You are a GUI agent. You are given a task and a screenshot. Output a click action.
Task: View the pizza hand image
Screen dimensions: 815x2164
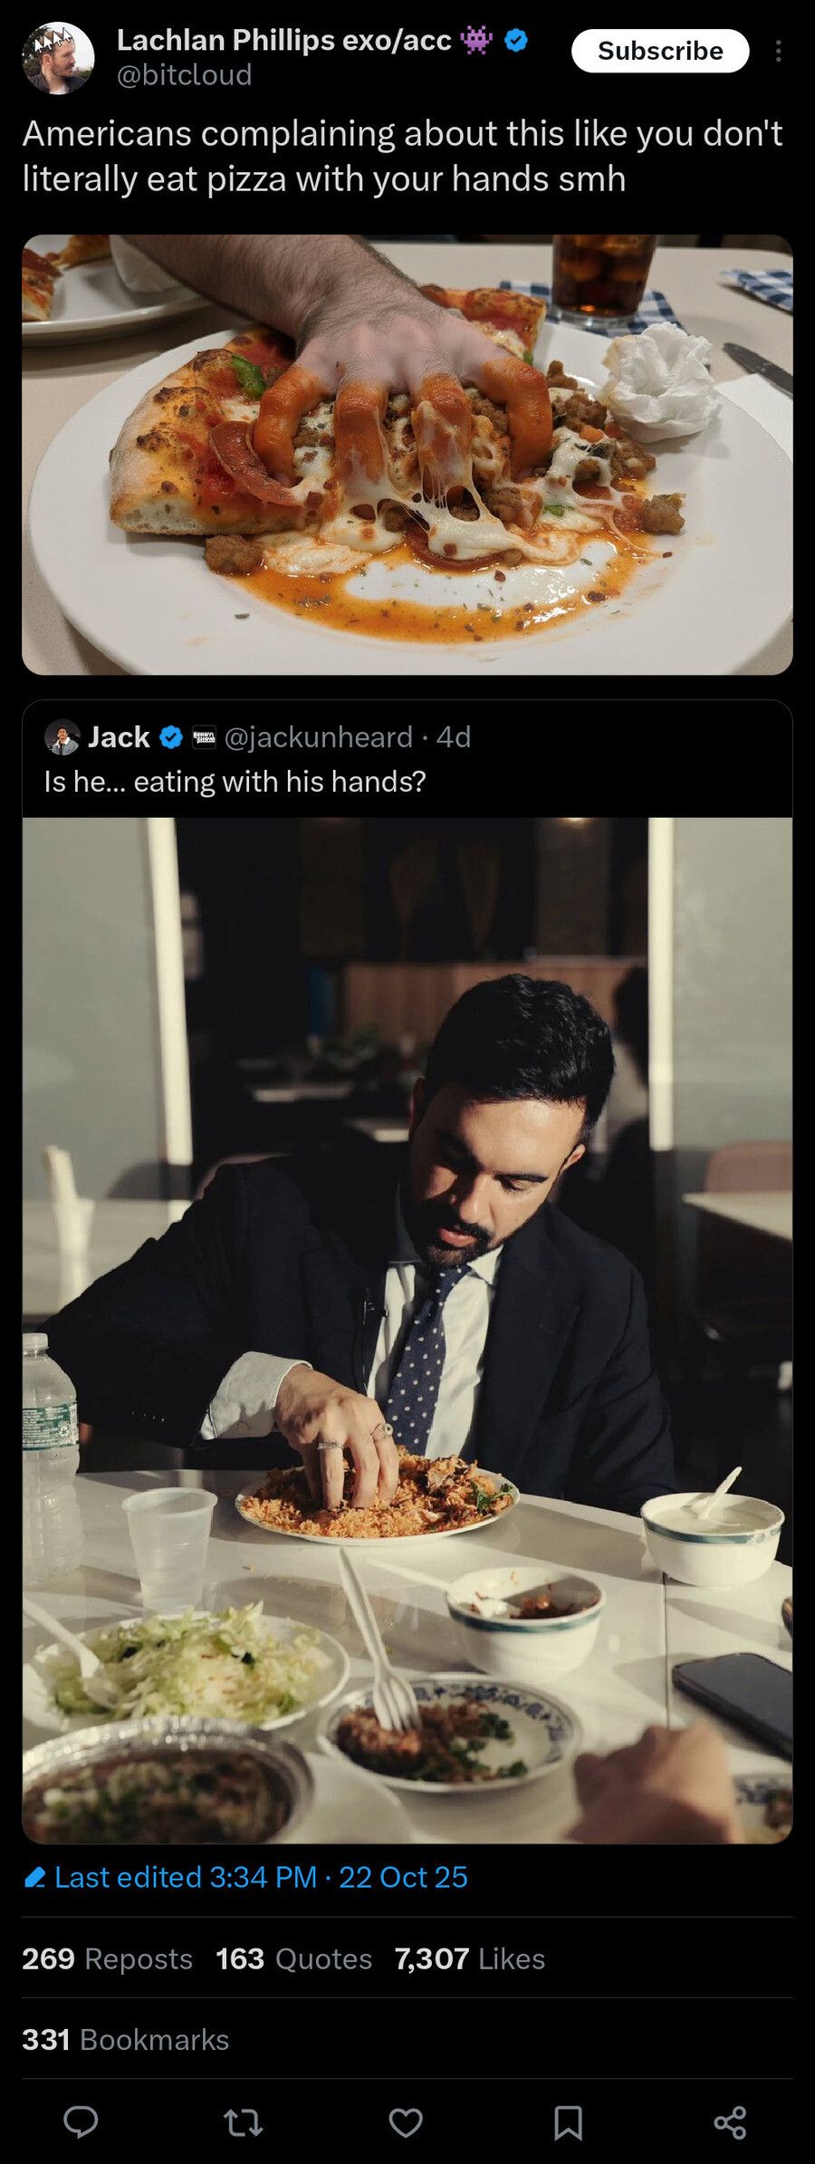[407, 455]
